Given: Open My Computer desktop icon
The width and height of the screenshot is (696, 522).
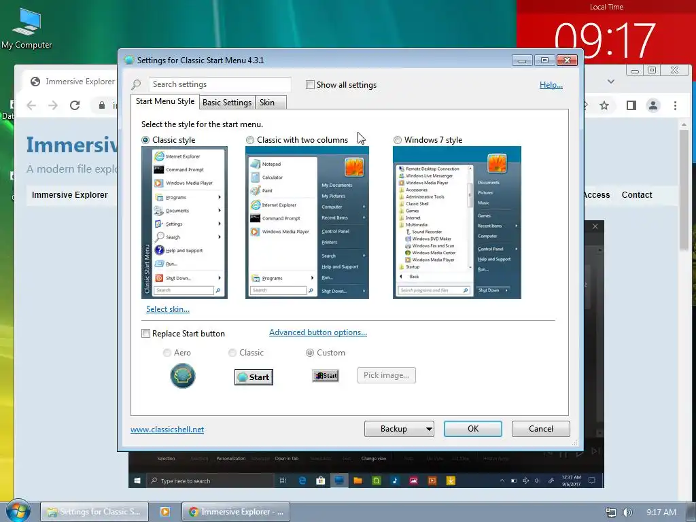Looking at the screenshot, I should tap(27, 28).
